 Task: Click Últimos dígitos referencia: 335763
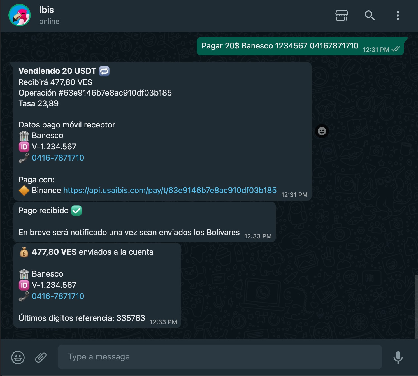pos(82,318)
